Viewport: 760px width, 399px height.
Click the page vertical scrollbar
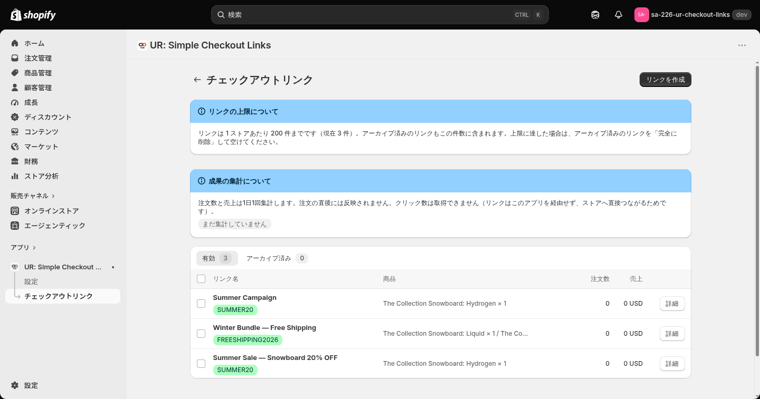(757, 211)
